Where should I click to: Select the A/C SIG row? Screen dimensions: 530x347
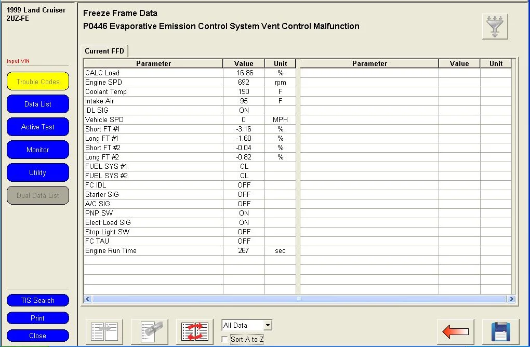pyautogui.click(x=190, y=204)
